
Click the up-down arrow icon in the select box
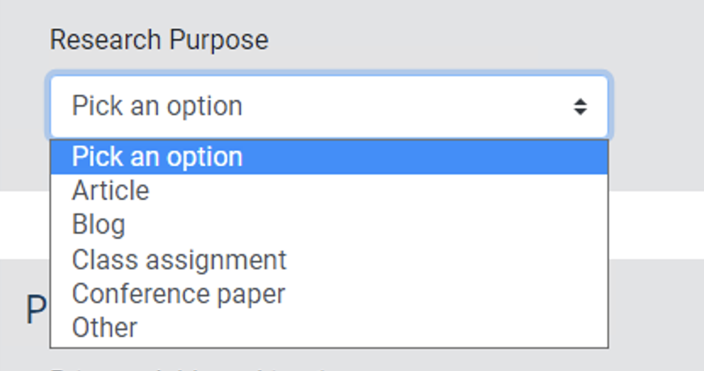pyautogui.click(x=580, y=107)
